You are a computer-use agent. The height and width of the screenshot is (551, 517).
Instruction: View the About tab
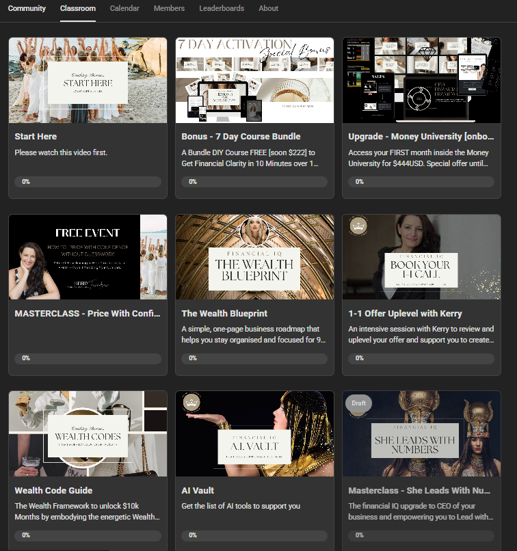click(269, 8)
